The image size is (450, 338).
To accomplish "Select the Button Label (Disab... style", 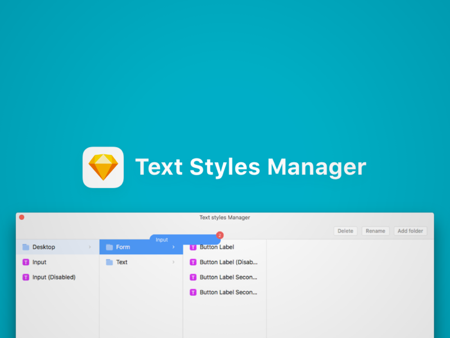I will [224, 262].
